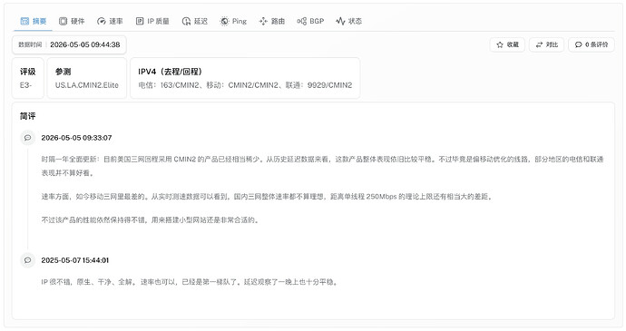626x331 pixels.
Task: Click the comment icon beside 2026-05-05 09:33:07
Action: coord(27,138)
